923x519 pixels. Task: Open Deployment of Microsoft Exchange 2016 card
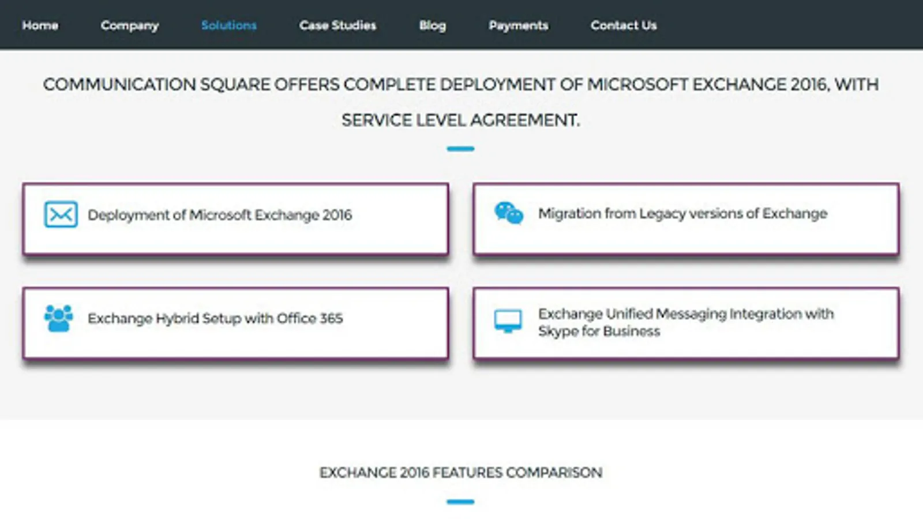[x=236, y=219]
